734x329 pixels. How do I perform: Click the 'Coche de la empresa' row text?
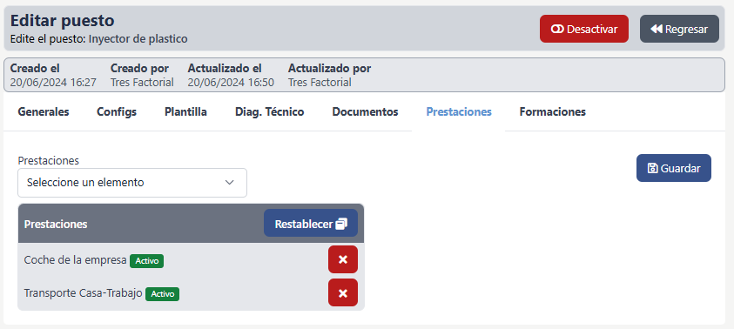(x=76, y=260)
